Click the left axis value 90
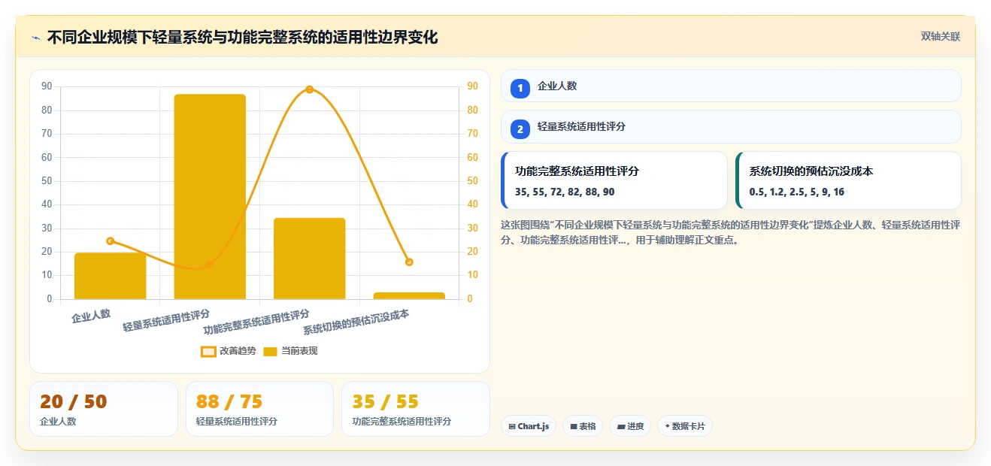This screenshot has width=991, height=466. [47, 86]
